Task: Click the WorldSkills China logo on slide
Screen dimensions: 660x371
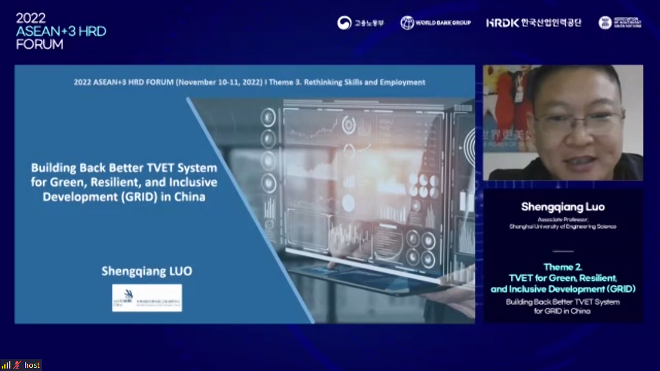Action: pyautogui.click(x=147, y=297)
